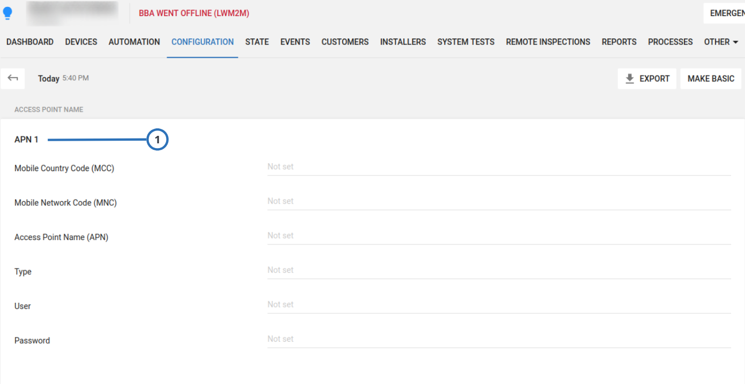Open the OTHER dropdown in the navigation bar
This screenshot has height=384, width=745.
[x=720, y=42]
